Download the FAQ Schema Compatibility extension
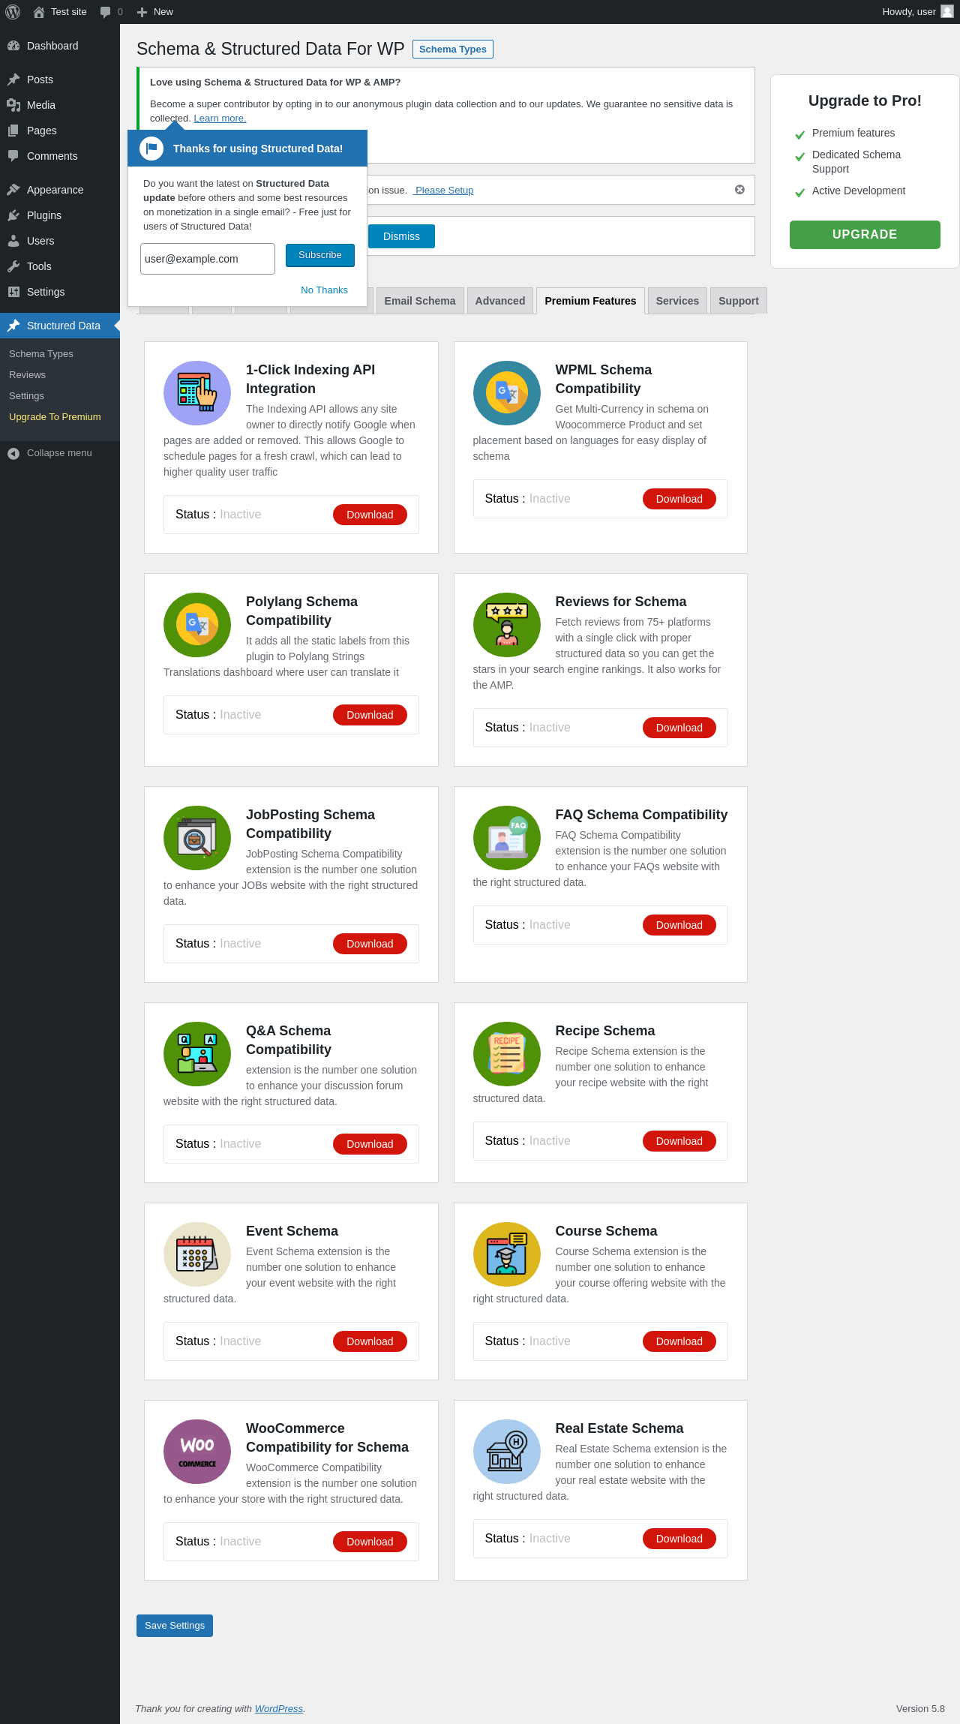 click(x=679, y=925)
